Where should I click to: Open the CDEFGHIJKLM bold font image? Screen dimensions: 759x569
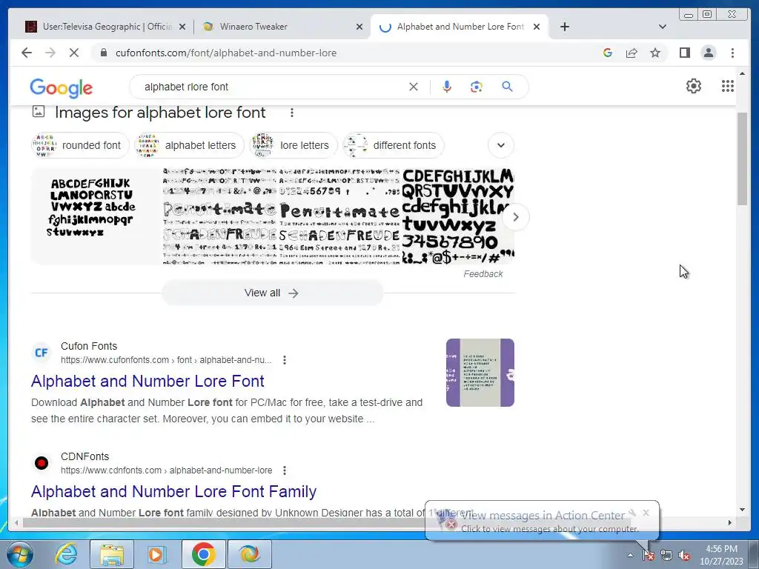coord(458,216)
